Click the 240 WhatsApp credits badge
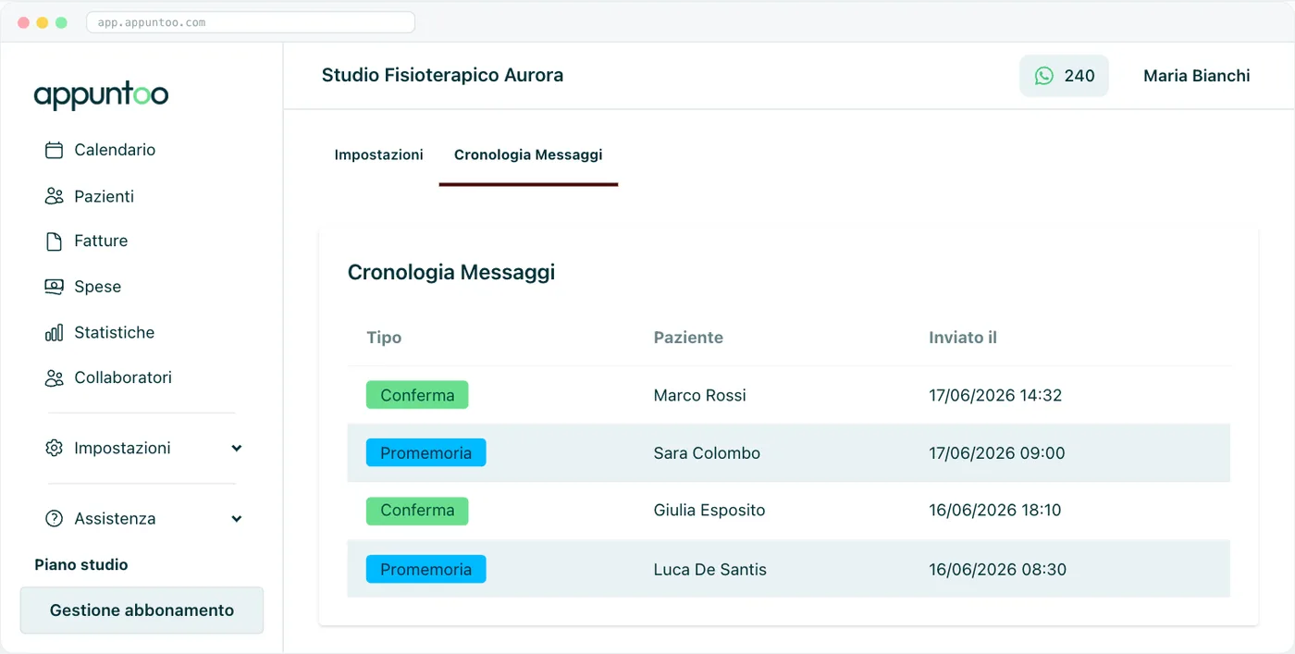Image resolution: width=1295 pixels, height=654 pixels. coord(1064,76)
